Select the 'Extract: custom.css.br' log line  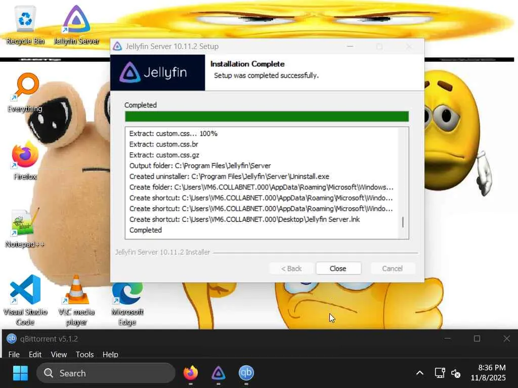tap(164, 144)
